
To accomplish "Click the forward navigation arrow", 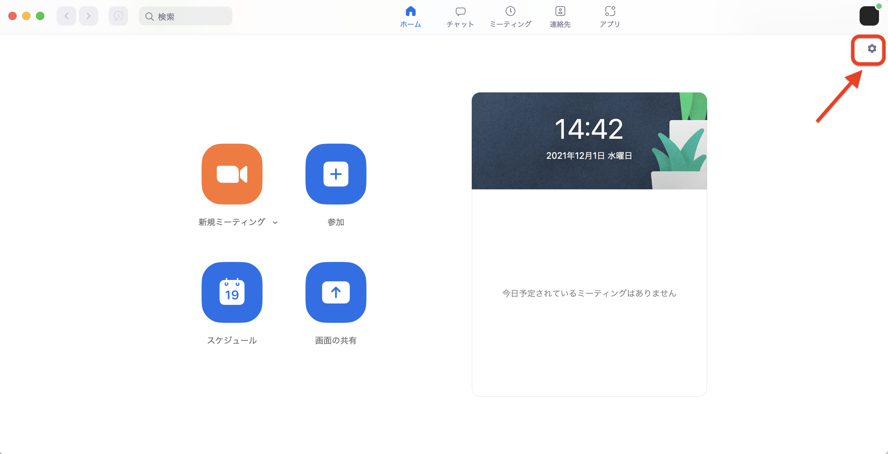I will (89, 16).
